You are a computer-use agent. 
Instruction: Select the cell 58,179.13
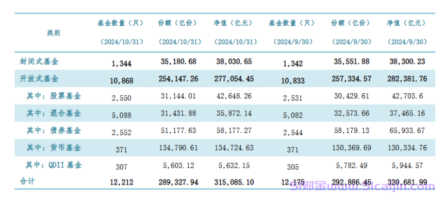(x=351, y=130)
